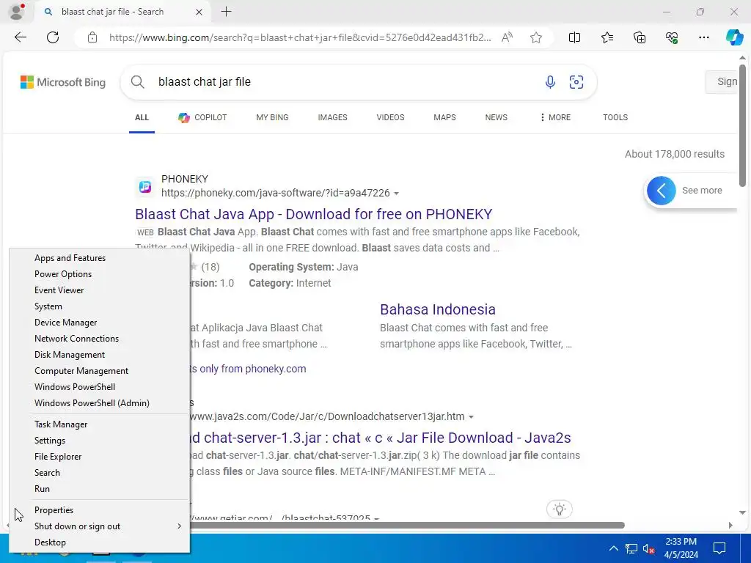Click the browser back arrow
This screenshot has height=563, width=751.
click(20, 37)
